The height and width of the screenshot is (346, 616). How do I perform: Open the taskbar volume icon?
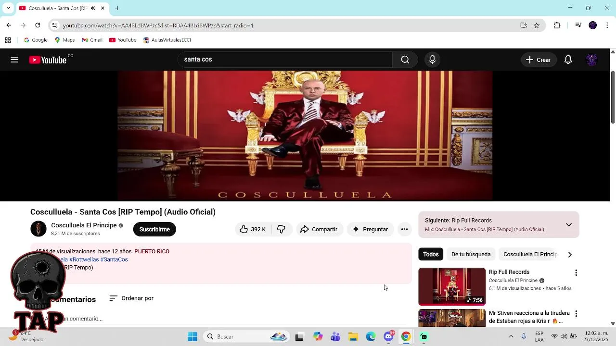pos(564,337)
